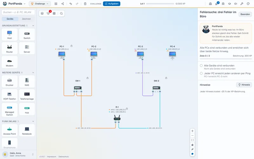Select the PC-2 computer on canvas
The width and height of the screenshot is (254, 159).
pyautogui.click(x=94, y=55)
